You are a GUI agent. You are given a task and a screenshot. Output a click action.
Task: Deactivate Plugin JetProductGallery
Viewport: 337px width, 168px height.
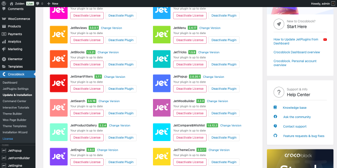pos(121,137)
